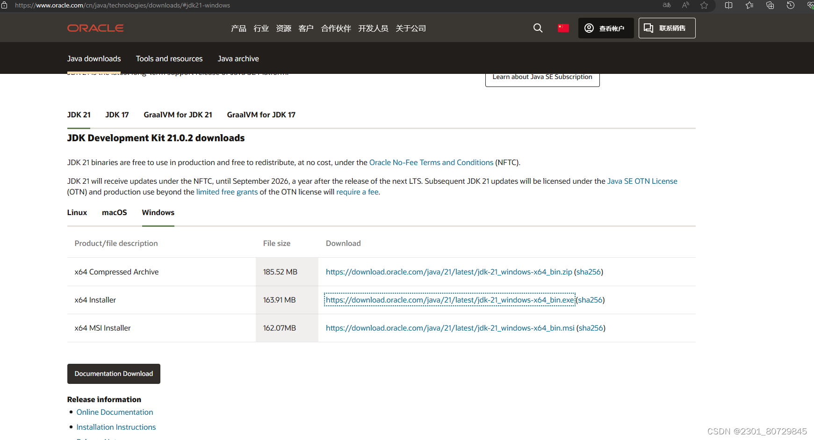Click the Oracle logo
The height and width of the screenshot is (440, 814).
(x=95, y=28)
